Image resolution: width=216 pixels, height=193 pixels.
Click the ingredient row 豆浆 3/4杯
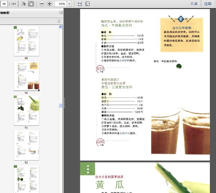[122, 108]
